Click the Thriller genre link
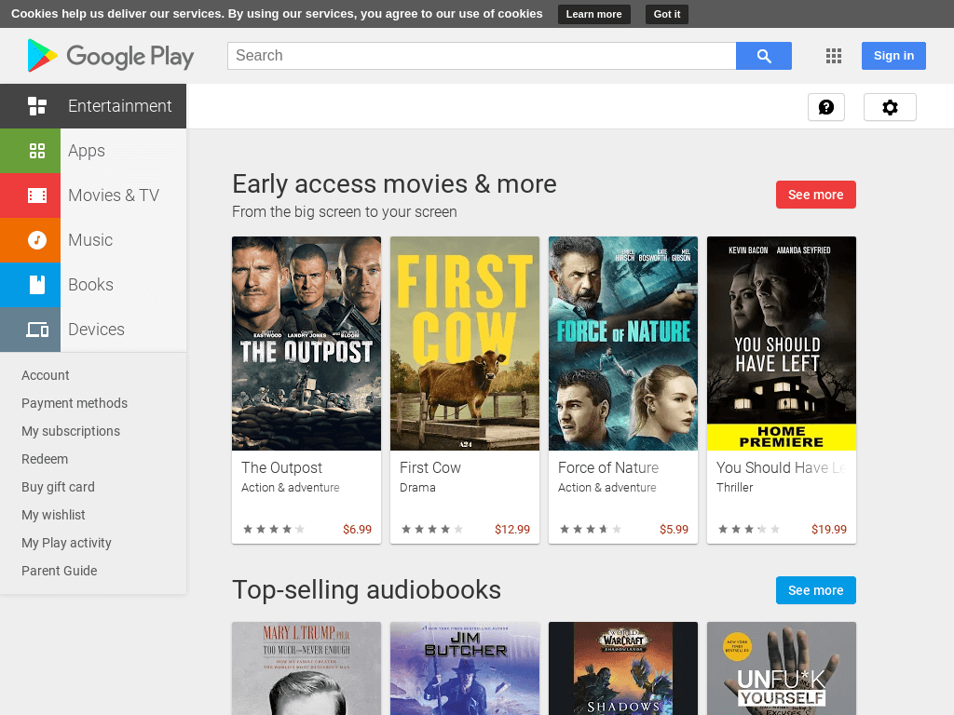Screen dimensions: 954x715 pos(734,488)
